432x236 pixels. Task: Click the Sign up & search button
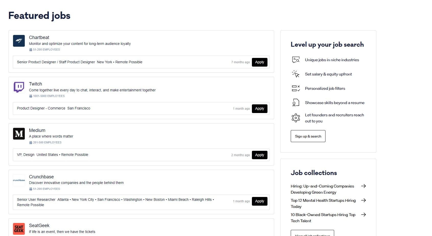[308, 136]
